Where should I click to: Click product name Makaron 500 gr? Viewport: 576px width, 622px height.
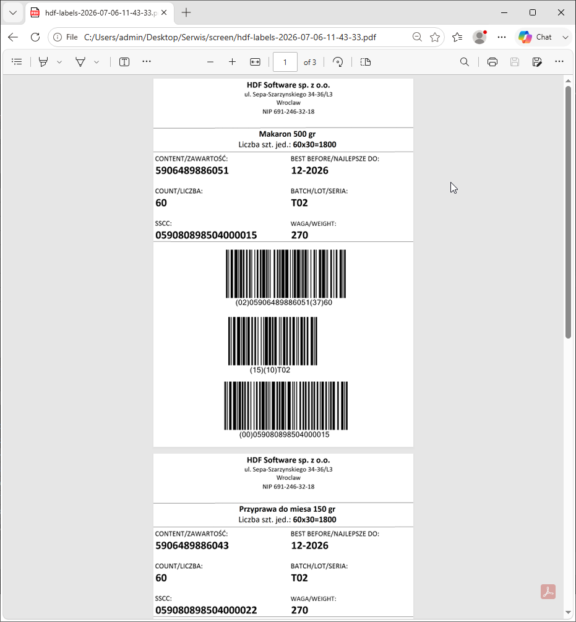coord(288,134)
